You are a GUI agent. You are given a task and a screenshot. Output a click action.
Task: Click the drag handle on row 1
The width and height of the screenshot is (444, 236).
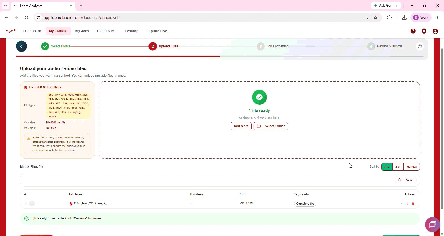(26, 204)
